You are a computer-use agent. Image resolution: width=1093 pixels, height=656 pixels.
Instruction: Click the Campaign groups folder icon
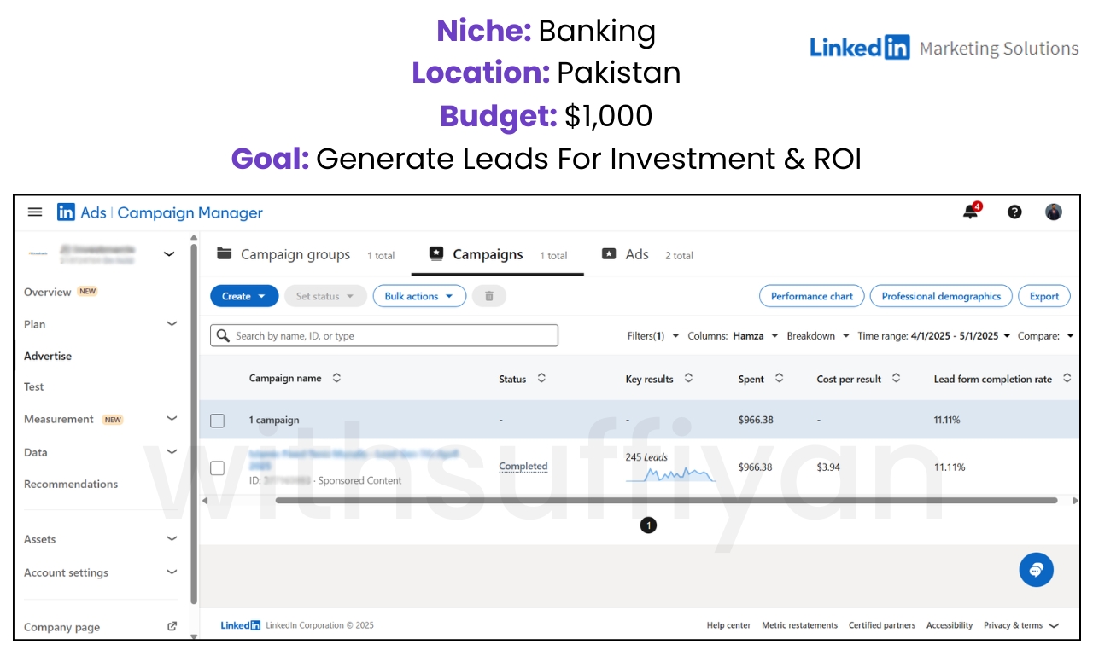225,253
